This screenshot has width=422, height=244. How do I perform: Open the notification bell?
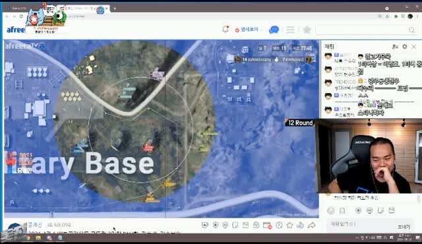point(226,29)
